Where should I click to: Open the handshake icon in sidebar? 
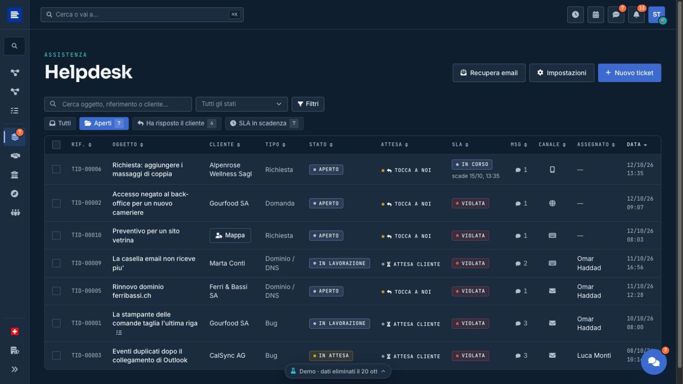point(15,156)
